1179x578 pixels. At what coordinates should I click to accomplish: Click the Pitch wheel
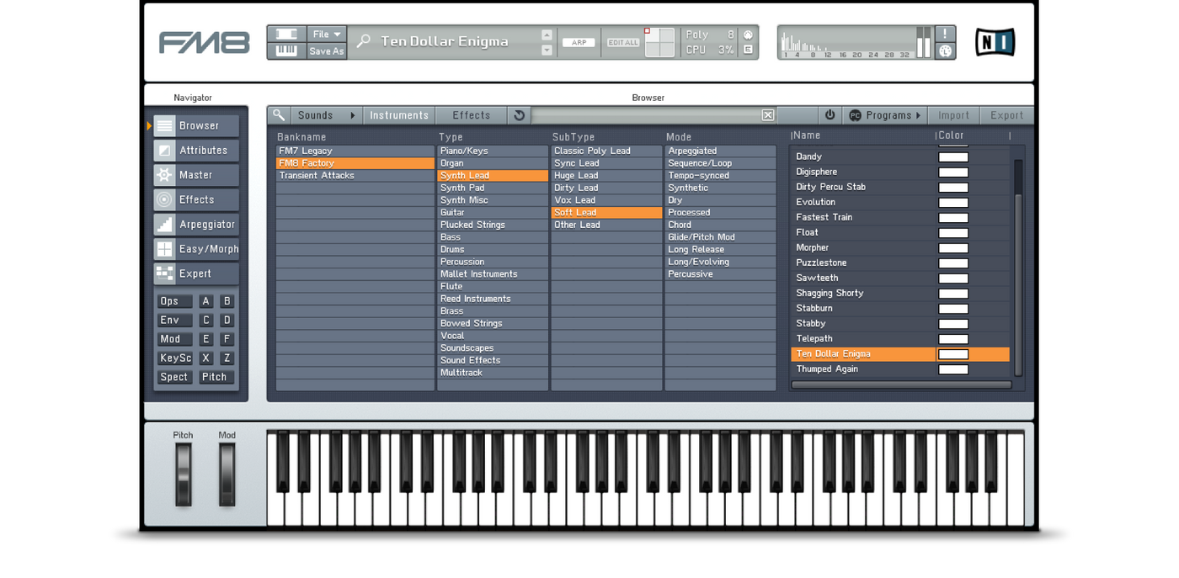[x=183, y=475]
